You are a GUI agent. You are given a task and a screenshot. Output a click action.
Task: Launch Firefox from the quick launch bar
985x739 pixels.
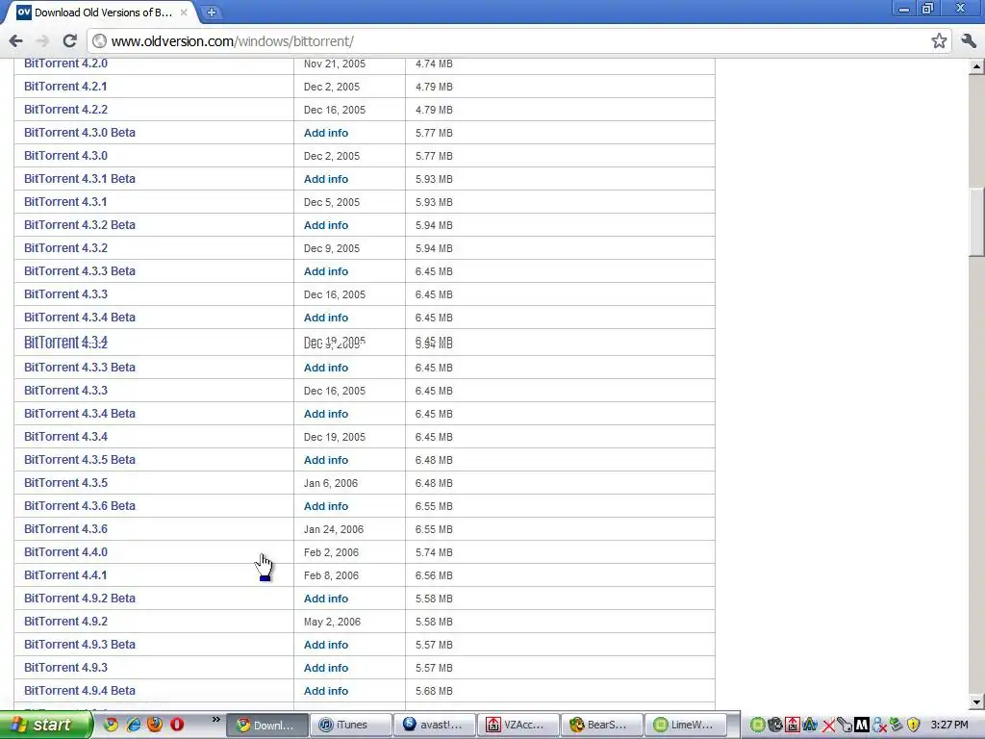click(x=155, y=725)
